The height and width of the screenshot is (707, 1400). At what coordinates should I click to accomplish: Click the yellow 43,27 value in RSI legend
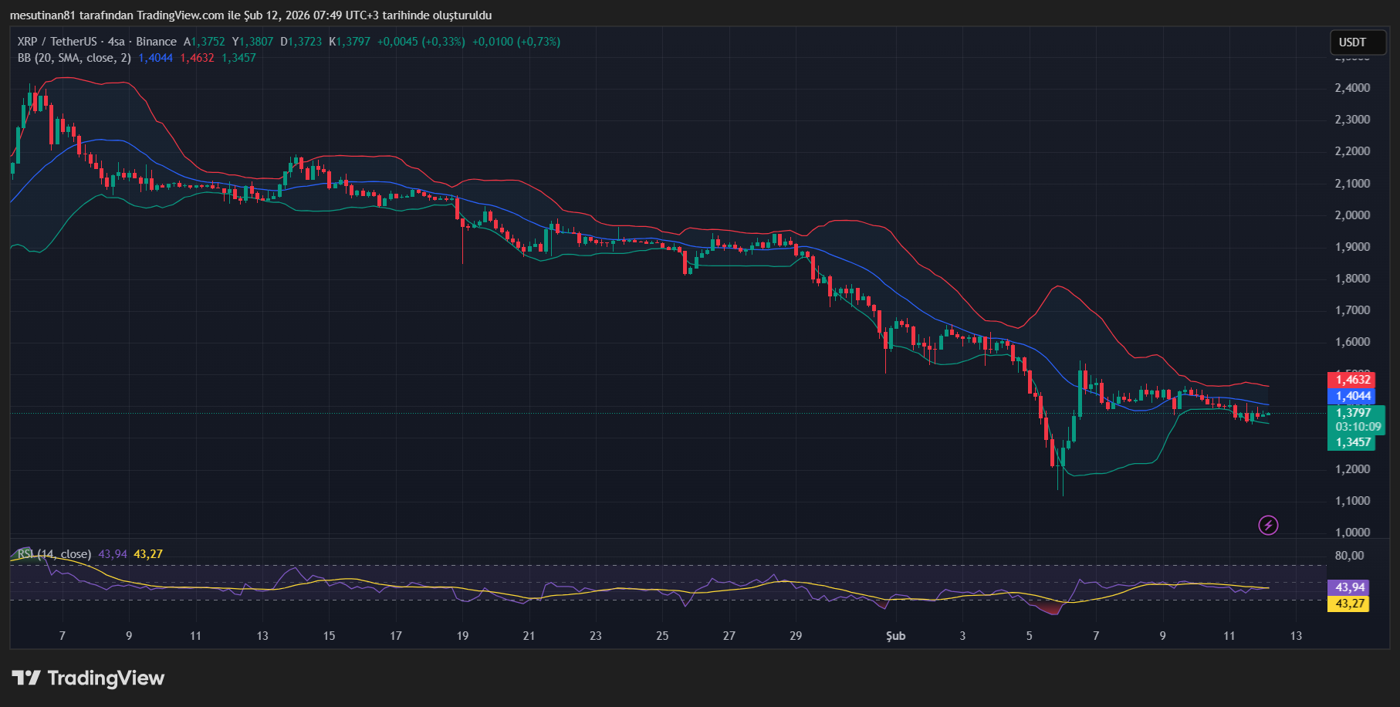click(x=148, y=554)
